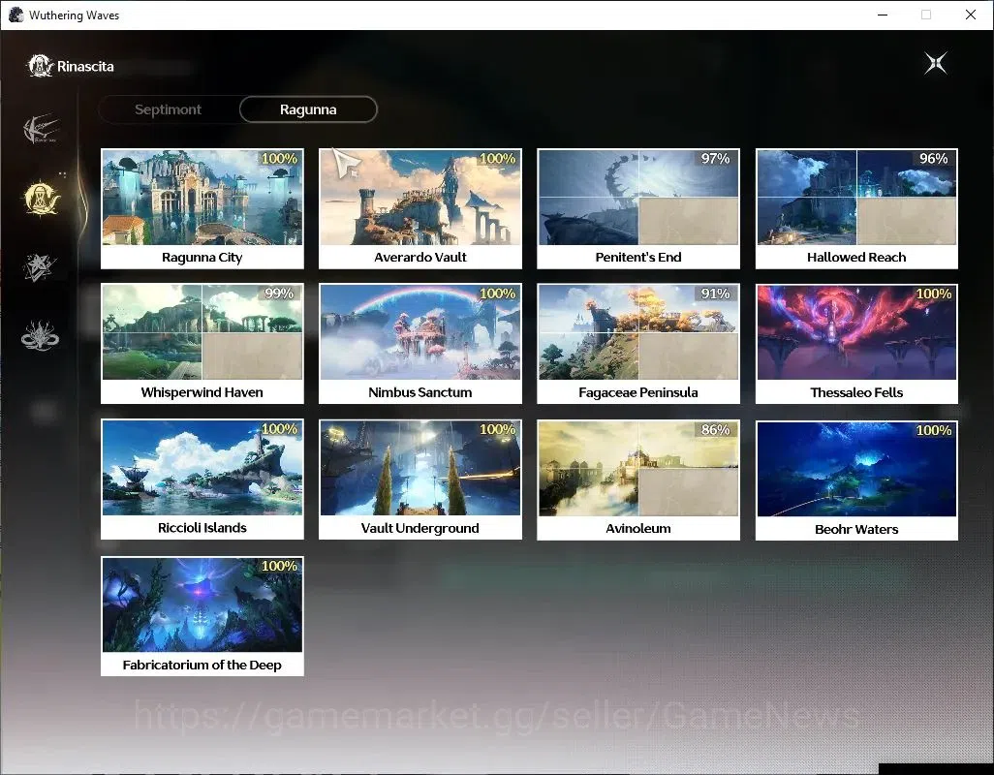Open the star-shaped region sidebar icon

(x=40, y=266)
